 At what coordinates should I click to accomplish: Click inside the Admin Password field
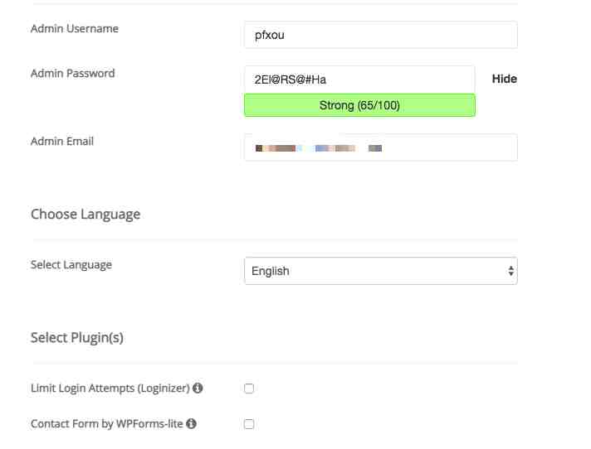359,80
